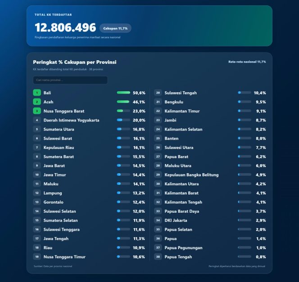Click rank 5 badge for Sumatera Utara

tap(37, 129)
